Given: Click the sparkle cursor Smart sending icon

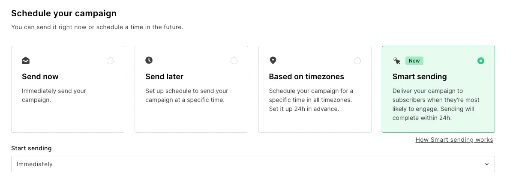Looking at the screenshot, I should [397, 61].
